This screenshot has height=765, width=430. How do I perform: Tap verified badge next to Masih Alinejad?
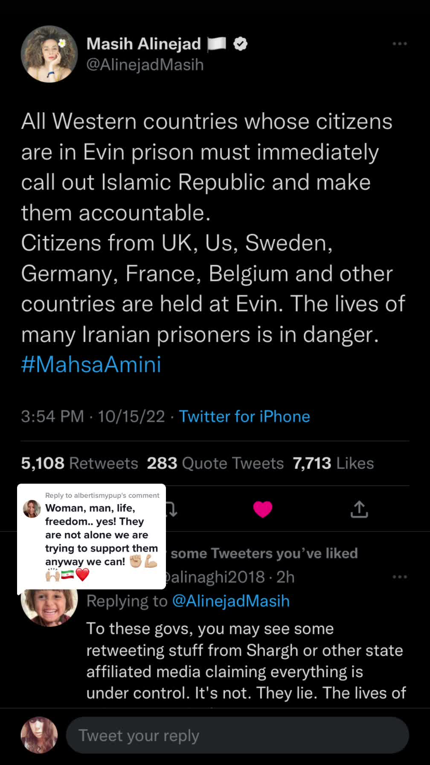[x=241, y=44]
